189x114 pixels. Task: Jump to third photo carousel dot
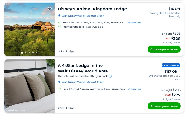click(29, 53)
